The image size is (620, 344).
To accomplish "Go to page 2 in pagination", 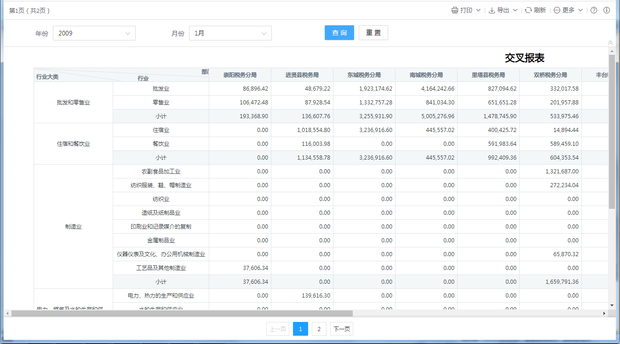I will coord(319,329).
